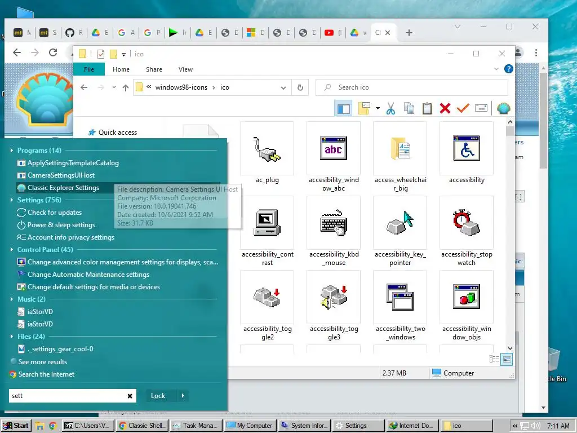This screenshot has height=433, width=577.
Task: Select the accessibility_kbd_mouse icon file
Action: [x=334, y=232]
